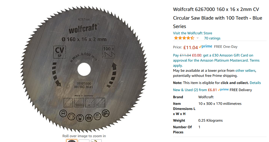Image resolution: width=269 pixels, height=142 pixels.
Task: Click the Prime logo beside FREE Delivery
Action: 223,90
